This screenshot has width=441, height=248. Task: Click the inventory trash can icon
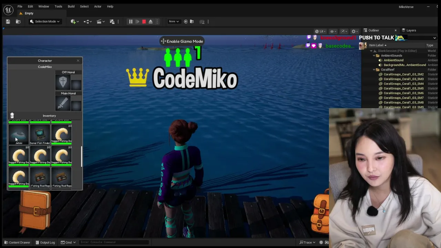(12, 115)
